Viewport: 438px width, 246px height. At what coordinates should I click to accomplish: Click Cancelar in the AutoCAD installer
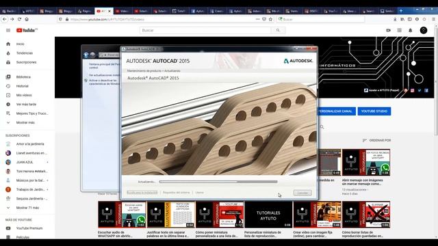pos(302,193)
